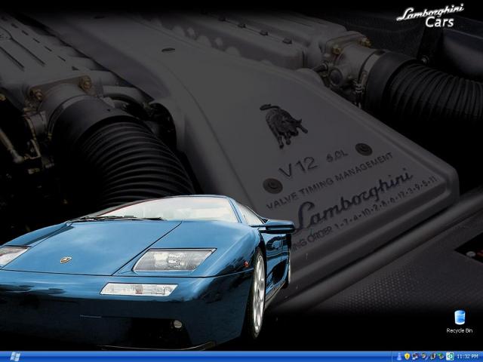Click the 11:32 PM taskbar clock

click(x=467, y=357)
